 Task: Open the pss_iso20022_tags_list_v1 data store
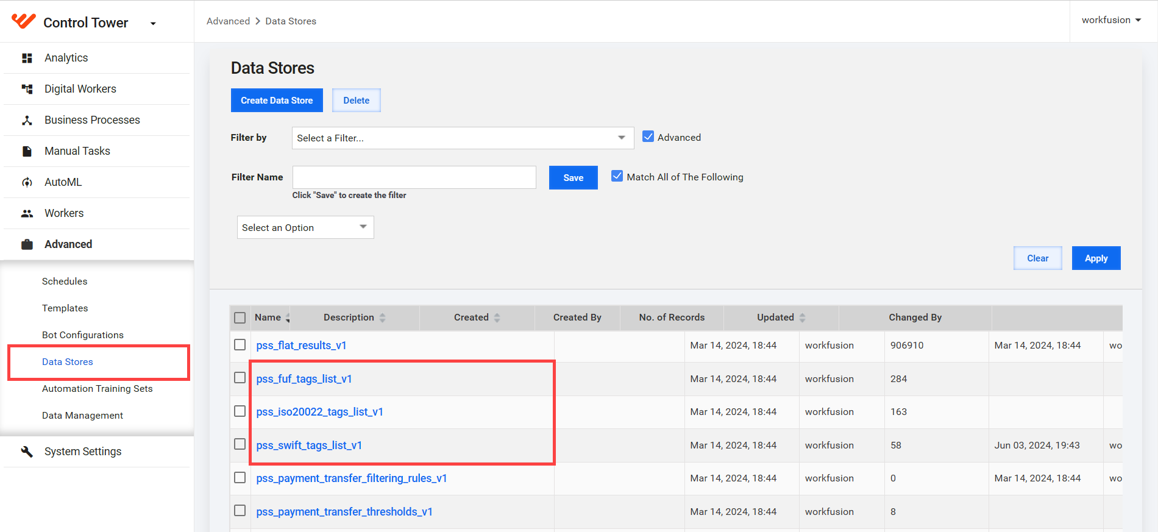320,412
